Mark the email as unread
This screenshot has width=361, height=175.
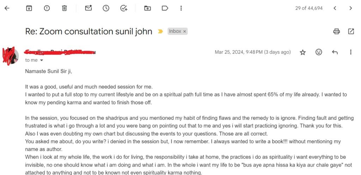[88, 8]
